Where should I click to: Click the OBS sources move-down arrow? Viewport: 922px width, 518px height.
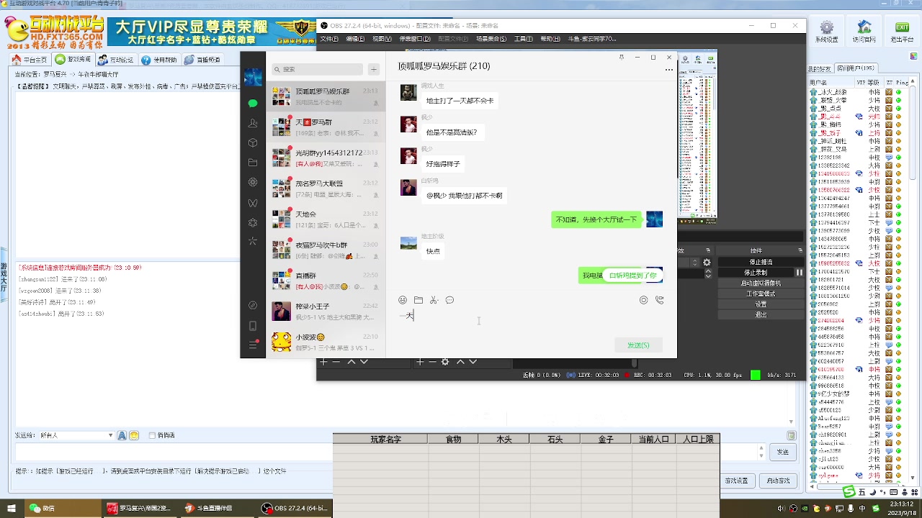473,362
